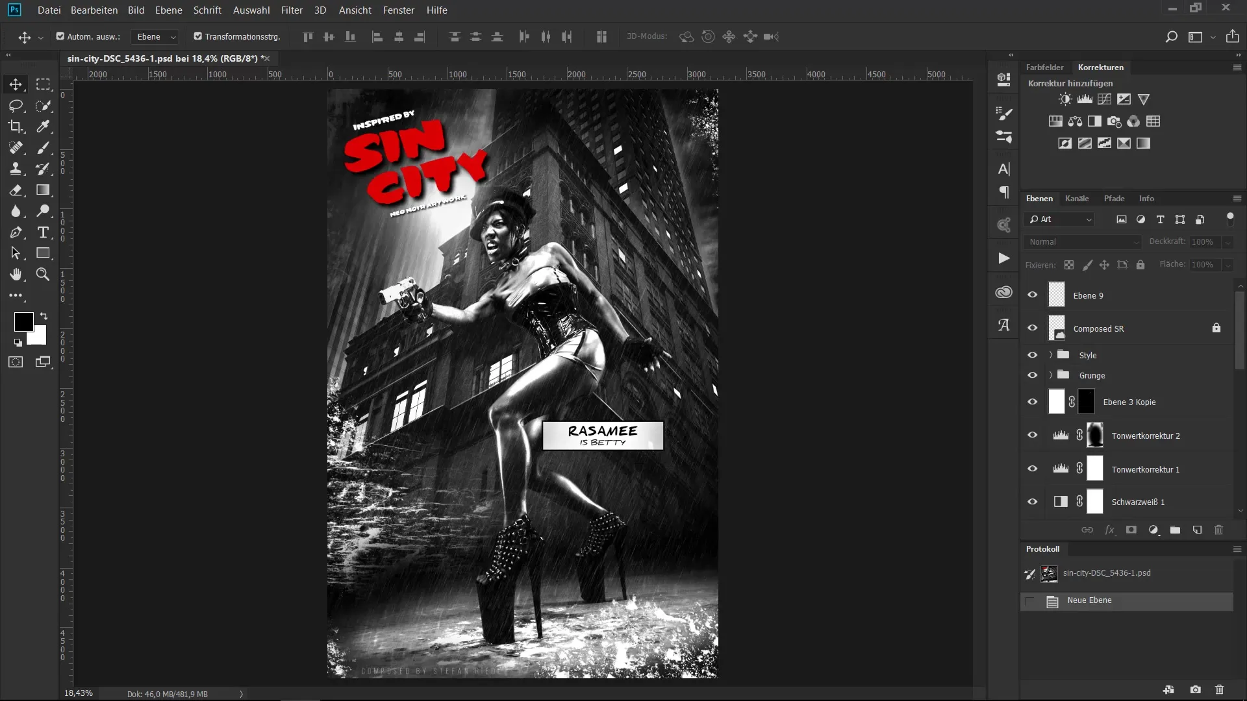Select sin-city-DSC_5436-1.psd history snapshot
Image resolution: width=1247 pixels, height=701 pixels.
pyautogui.click(x=1127, y=574)
